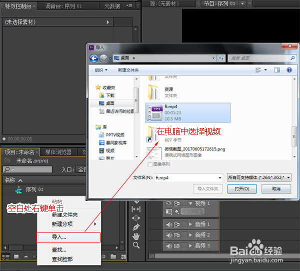300x271 pixels.
Task: Toggle the eye visibility of 视频 1 track
Action: tap(168, 203)
